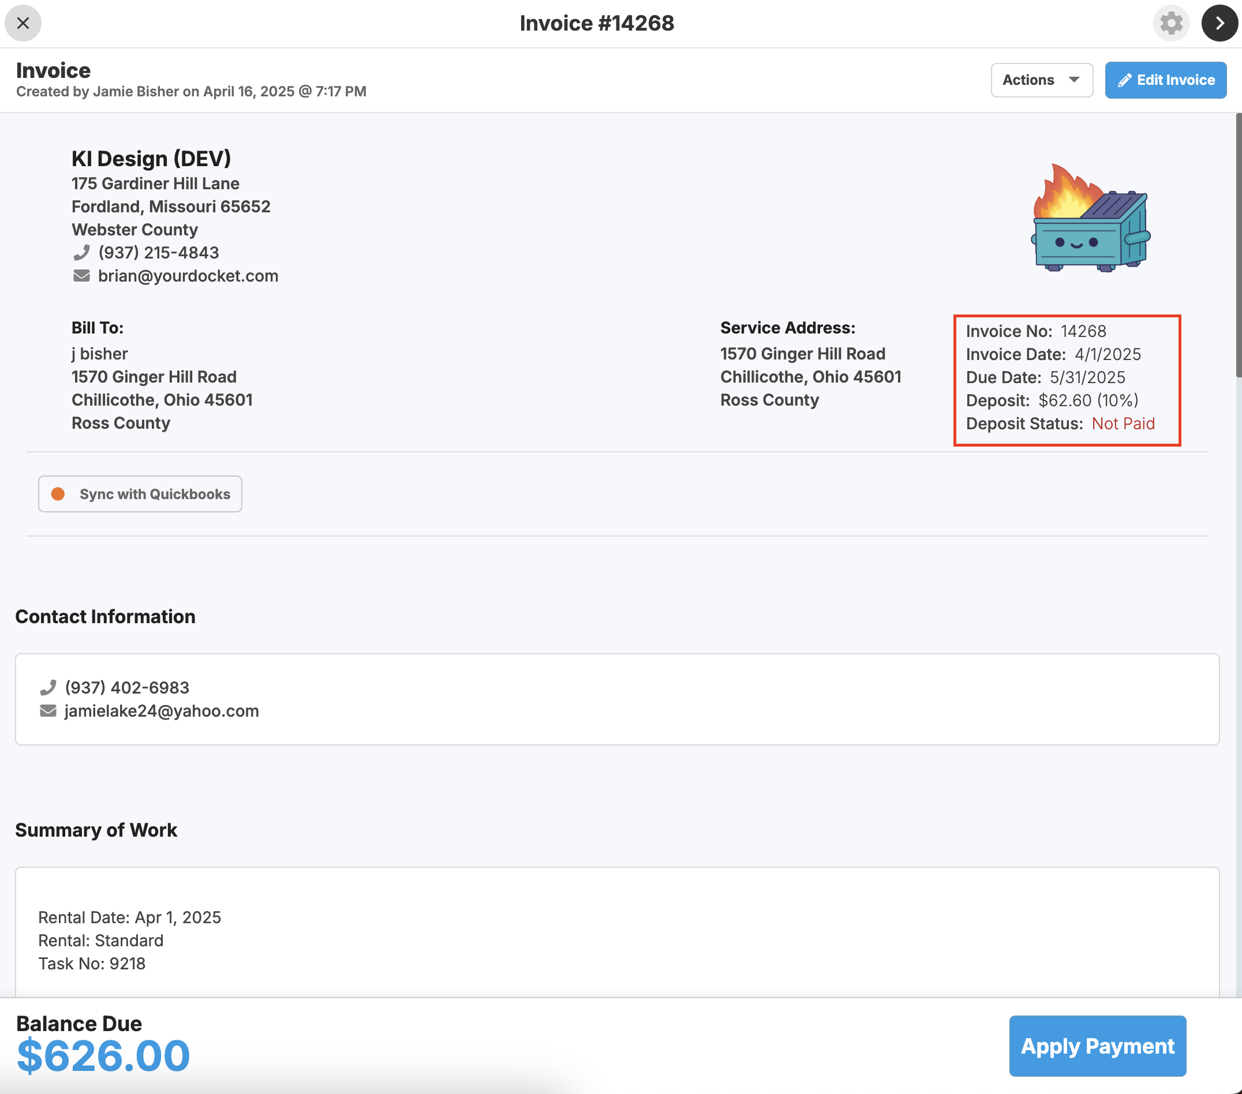Screen dimensions: 1242x1094
Task: Click the Sync with Quickbooks button
Action: click(140, 494)
